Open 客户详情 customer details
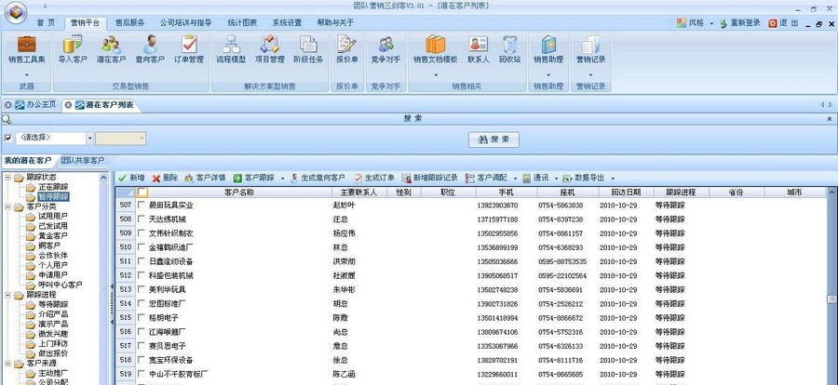Screen dimensions: 838x385 (x=205, y=178)
